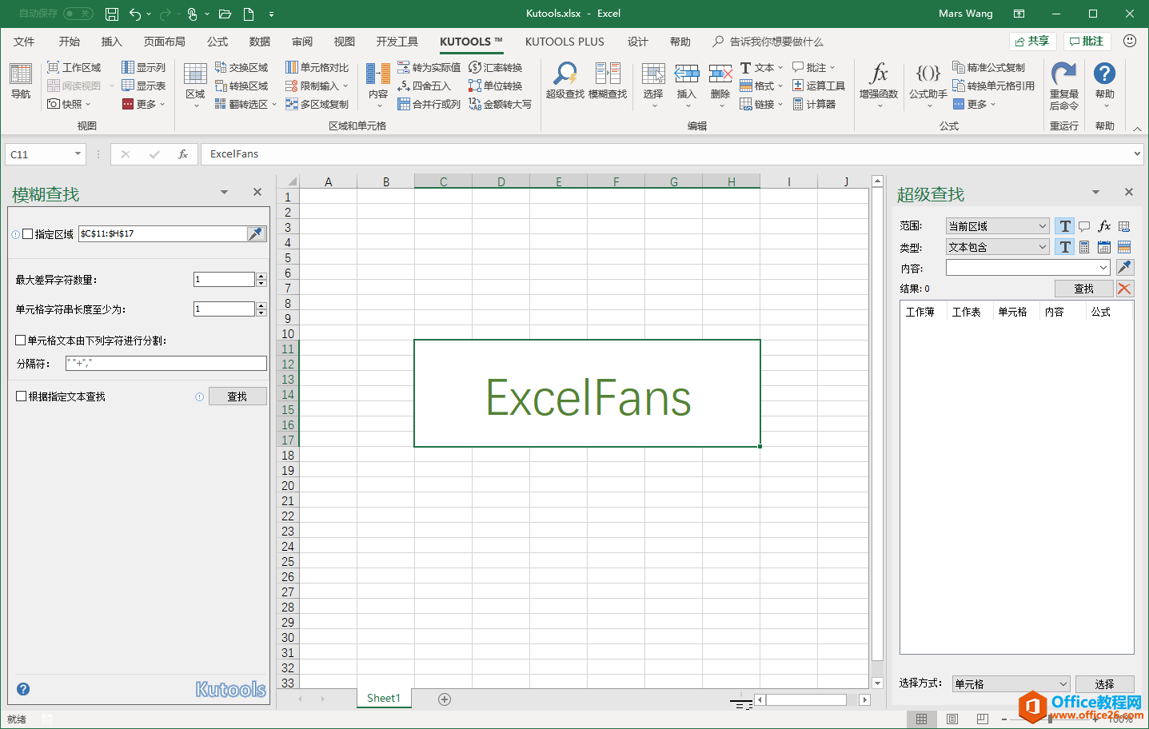
Task: Click the save icon in the title bar
Action: click(x=112, y=14)
